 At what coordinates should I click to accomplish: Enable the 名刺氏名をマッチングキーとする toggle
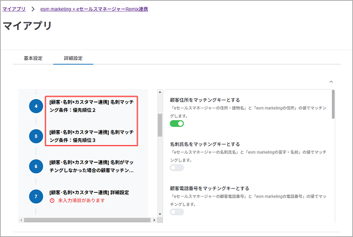tap(176, 167)
